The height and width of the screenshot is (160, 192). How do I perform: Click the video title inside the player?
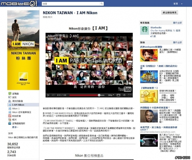(63, 36)
